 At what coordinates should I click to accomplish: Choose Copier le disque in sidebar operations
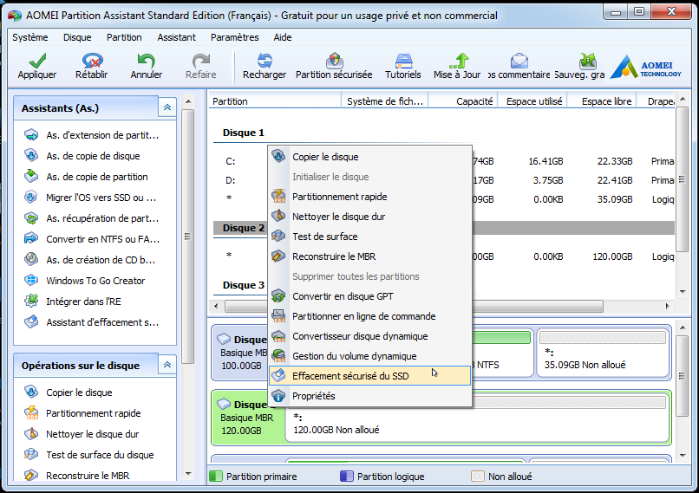69,392
